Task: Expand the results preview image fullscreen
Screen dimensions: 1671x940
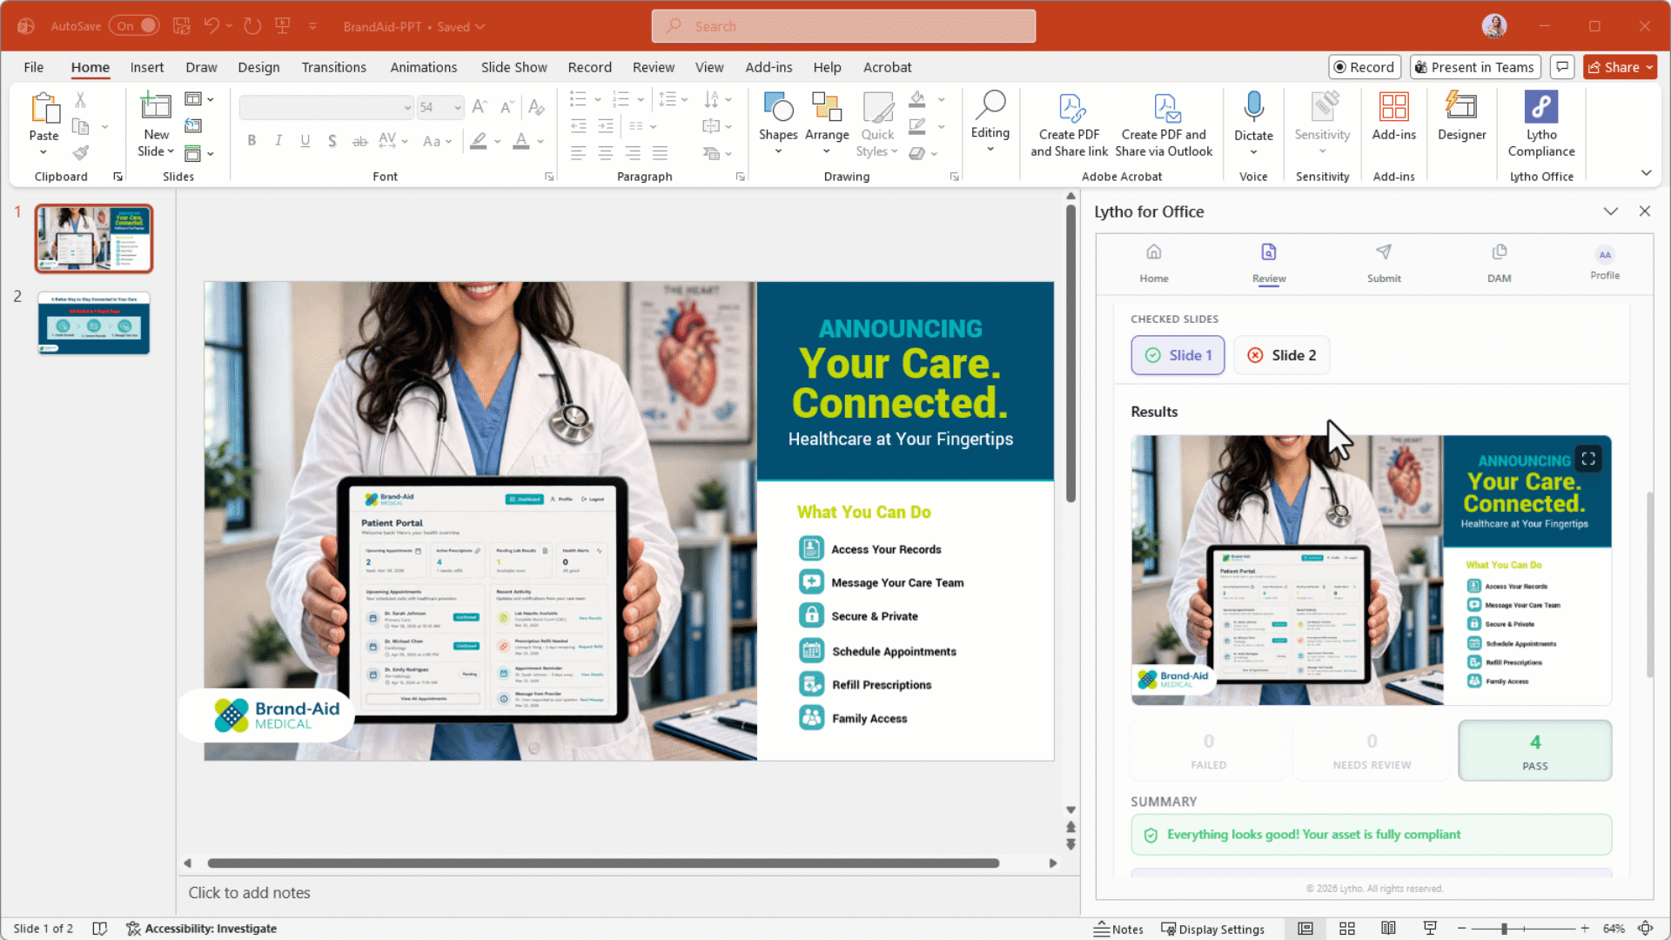Action: pos(1588,459)
